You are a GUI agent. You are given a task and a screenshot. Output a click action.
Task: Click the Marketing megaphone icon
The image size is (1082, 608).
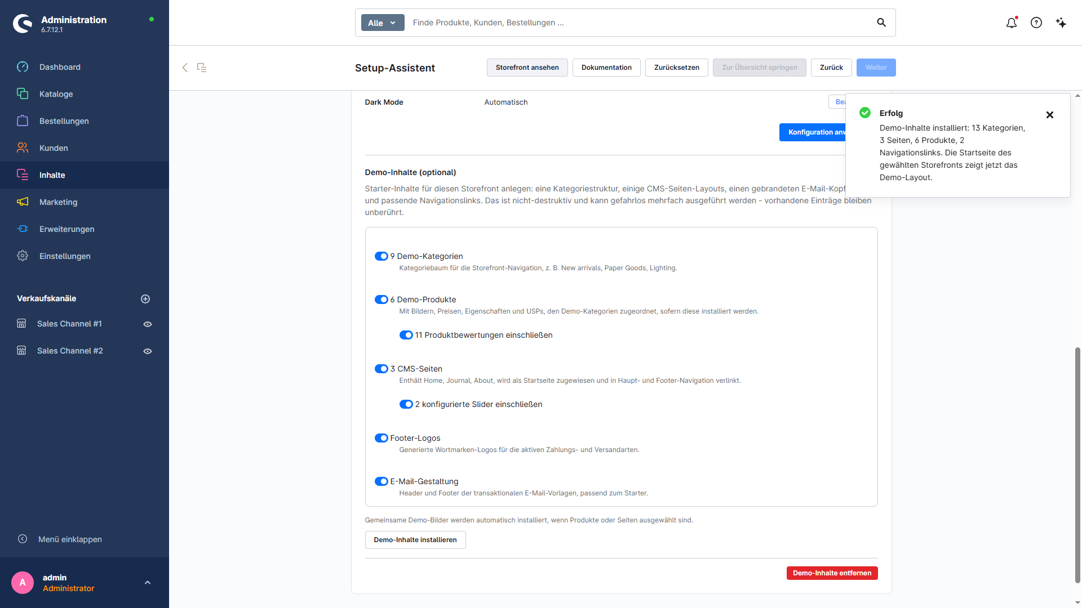[23, 202]
